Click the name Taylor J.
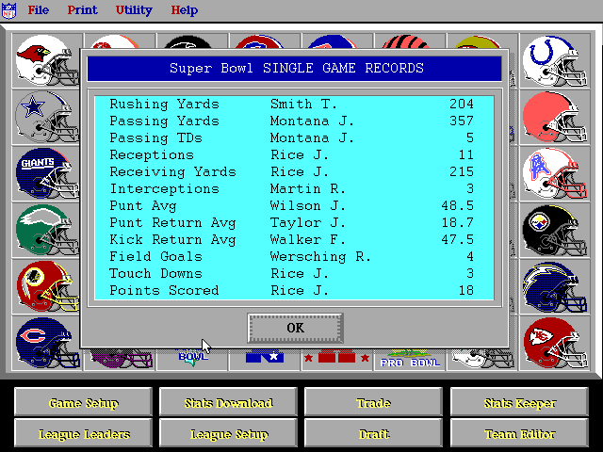This screenshot has height=452, width=603. tap(308, 222)
